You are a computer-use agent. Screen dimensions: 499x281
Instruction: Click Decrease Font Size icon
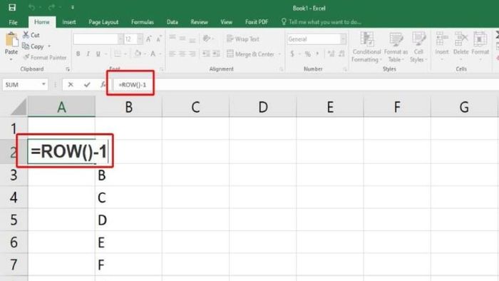pos(159,39)
